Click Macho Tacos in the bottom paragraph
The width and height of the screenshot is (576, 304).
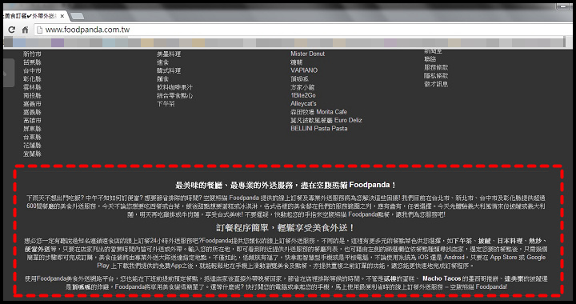[x=442, y=278]
